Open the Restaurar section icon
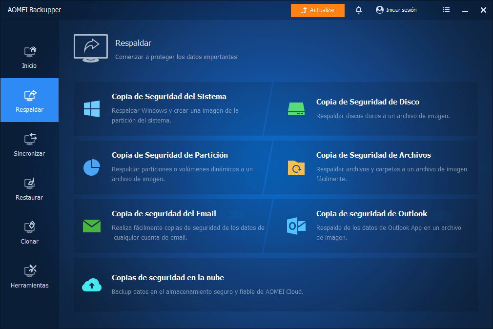 point(30,183)
